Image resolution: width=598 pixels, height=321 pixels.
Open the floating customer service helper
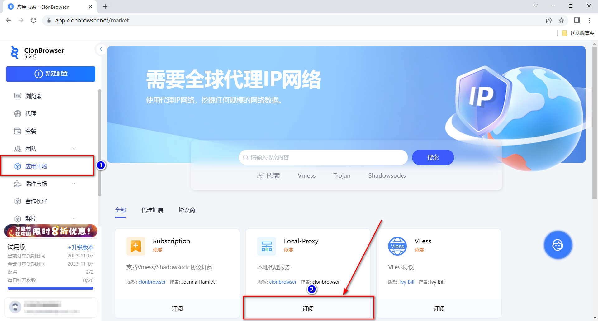click(x=558, y=245)
